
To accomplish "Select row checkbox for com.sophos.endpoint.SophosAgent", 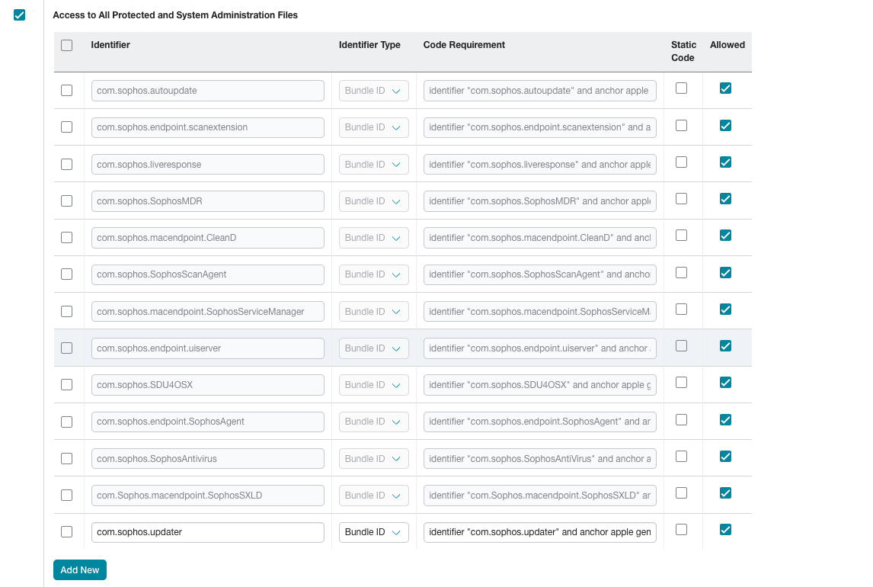I will coord(67,422).
